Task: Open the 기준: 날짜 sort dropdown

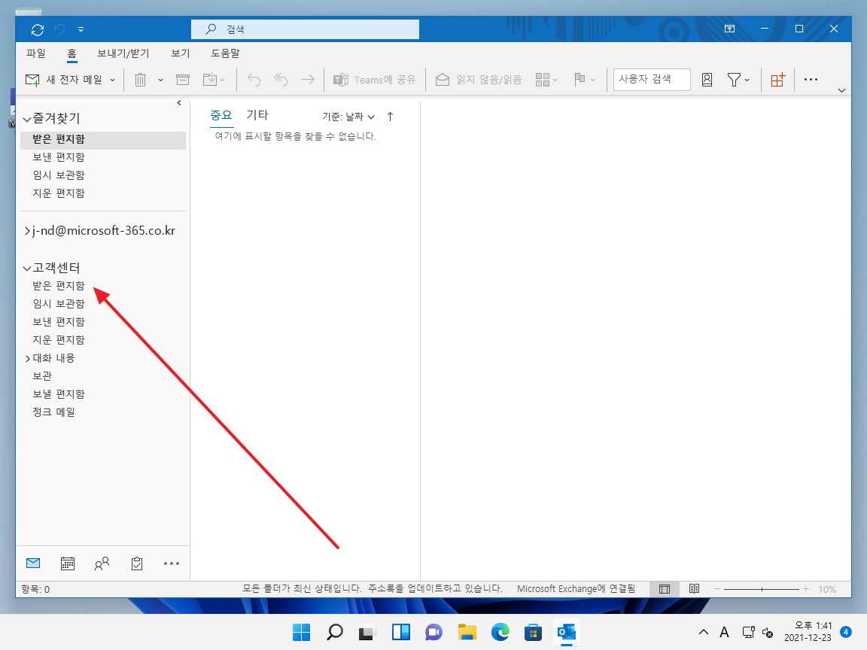Action: coord(348,117)
